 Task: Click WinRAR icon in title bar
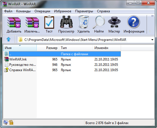(4, 4)
